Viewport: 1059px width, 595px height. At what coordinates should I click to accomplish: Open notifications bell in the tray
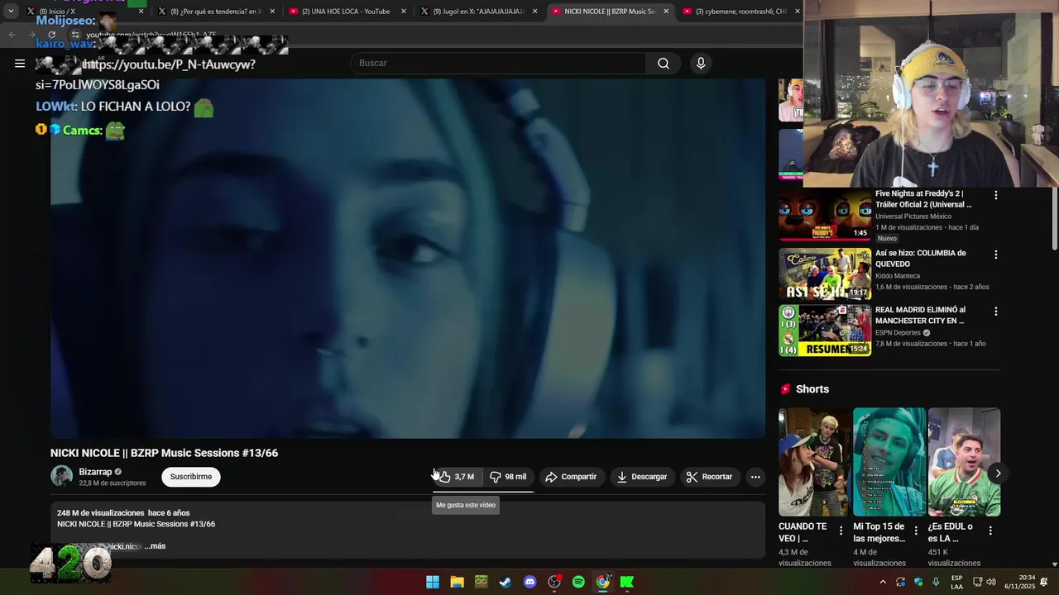click(1044, 582)
